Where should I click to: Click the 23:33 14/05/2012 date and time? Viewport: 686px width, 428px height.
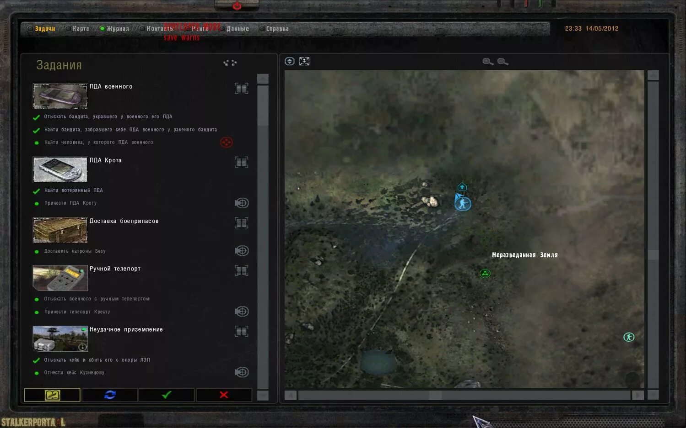click(x=592, y=28)
